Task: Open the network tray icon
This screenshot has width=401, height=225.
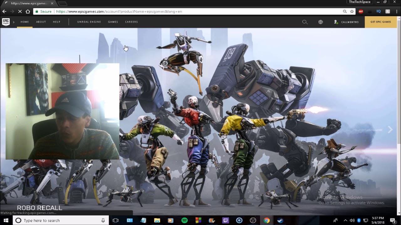Action: click(x=366, y=220)
